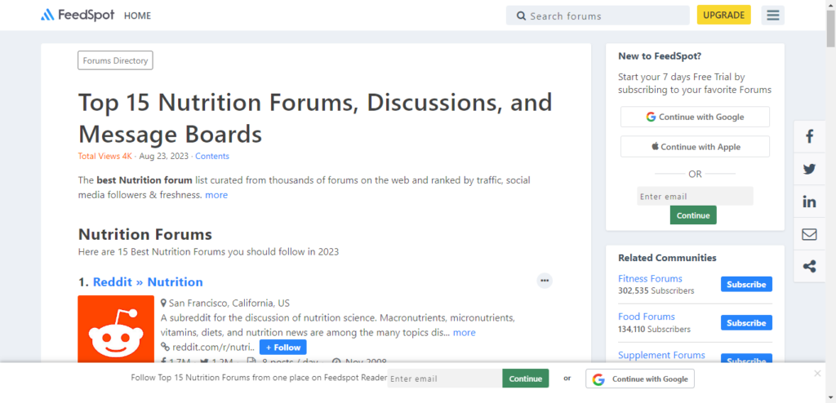Focus the Search forums field
Viewport: 836px width, 403px height.
click(x=598, y=15)
